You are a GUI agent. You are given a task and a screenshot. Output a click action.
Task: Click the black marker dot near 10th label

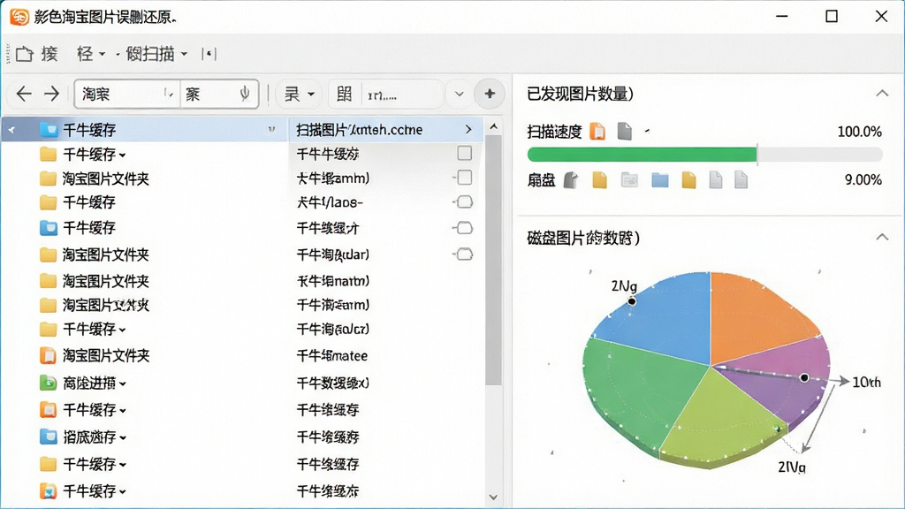pos(804,377)
